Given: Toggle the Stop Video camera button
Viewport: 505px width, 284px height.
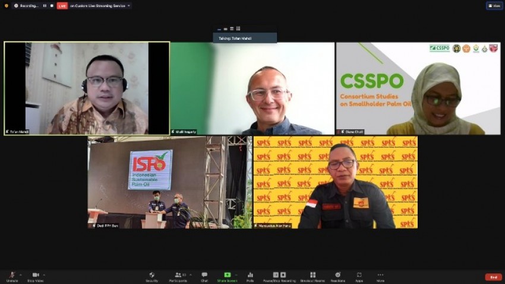Looking at the screenshot, I should [x=36, y=276].
